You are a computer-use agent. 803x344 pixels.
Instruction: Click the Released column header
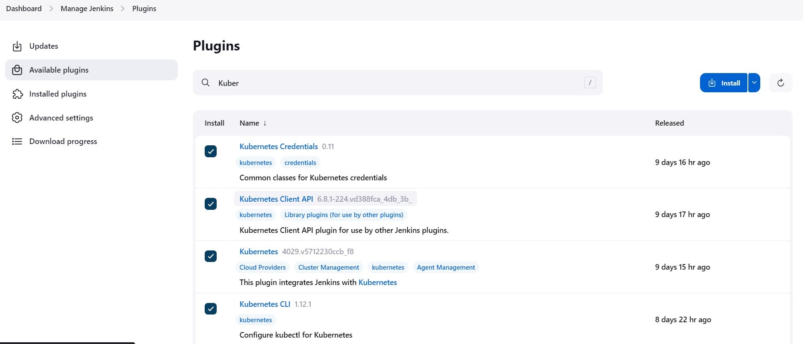tap(669, 123)
